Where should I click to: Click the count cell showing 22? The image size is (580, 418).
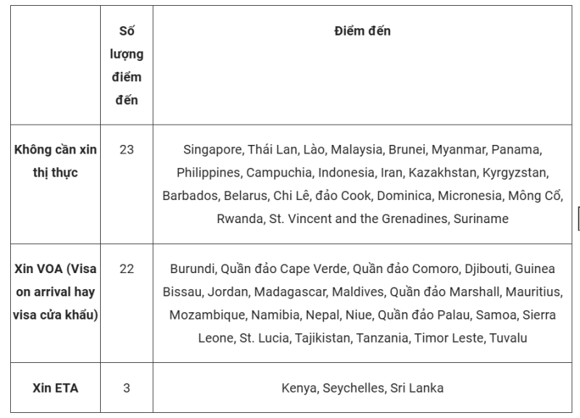[126, 269]
